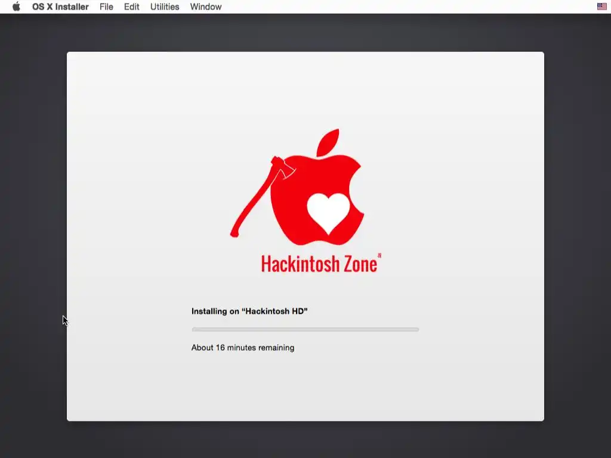Open the File menu

pos(106,7)
